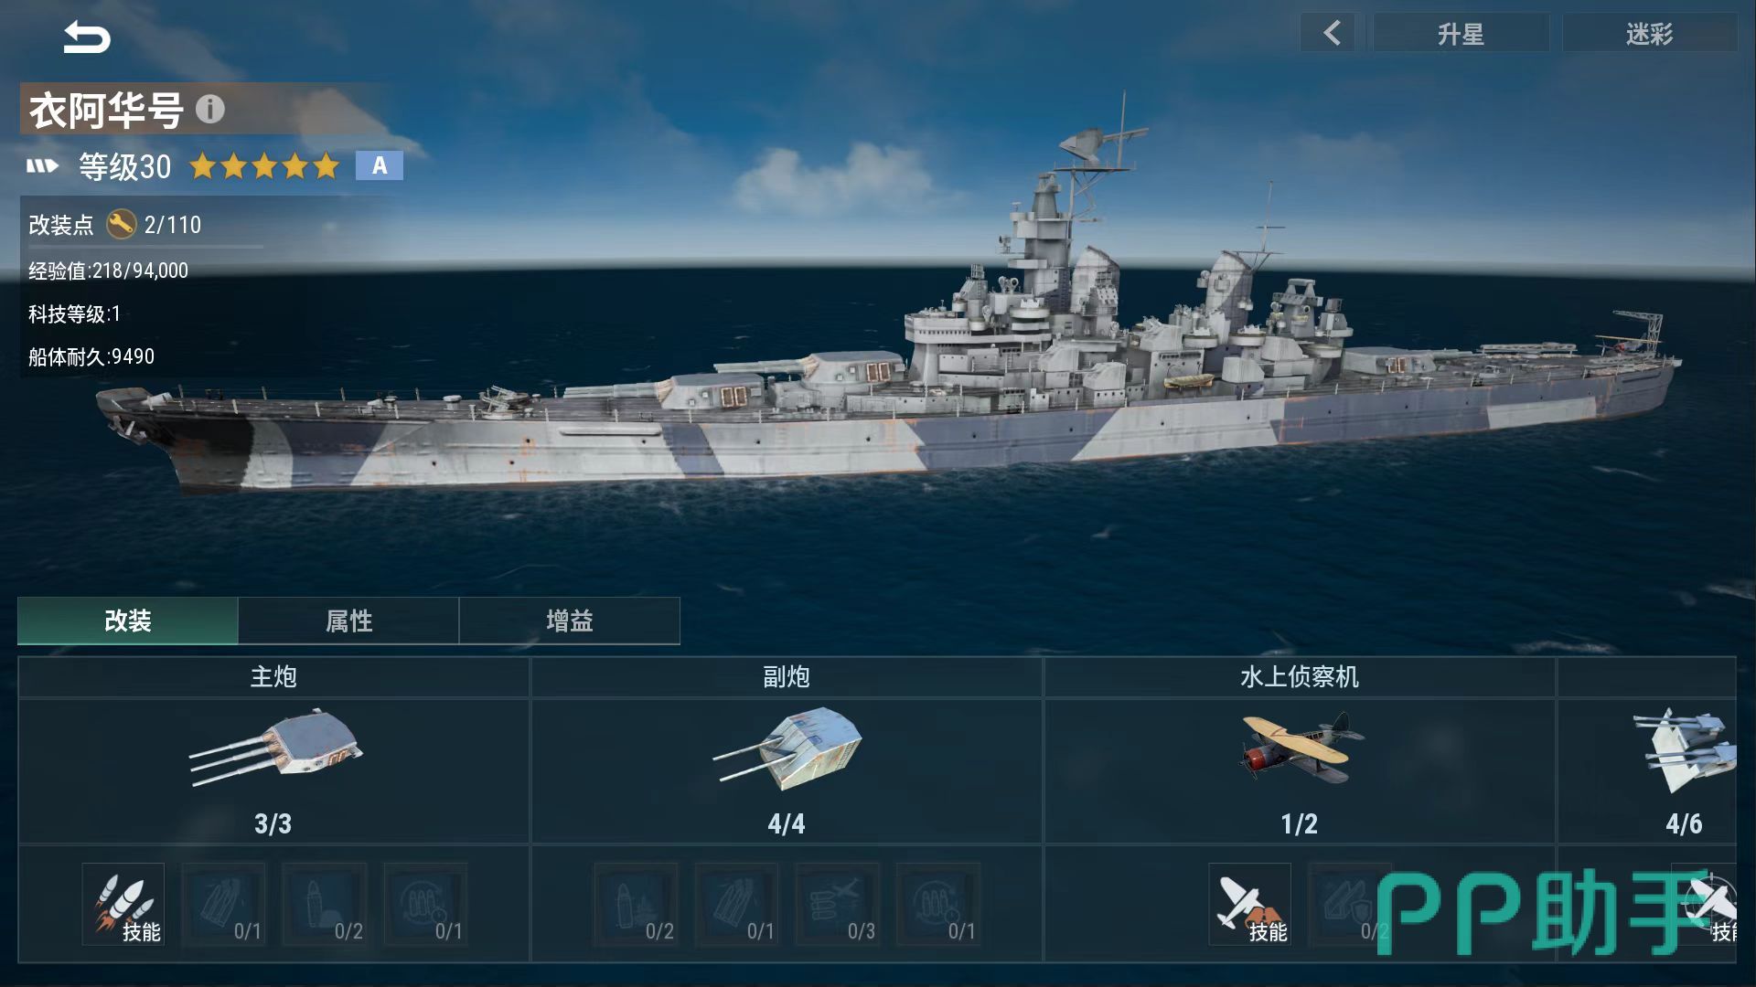Open the 迷彩 camouflage button
This screenshot has height=987, width=1756.
coord(1649,34)
